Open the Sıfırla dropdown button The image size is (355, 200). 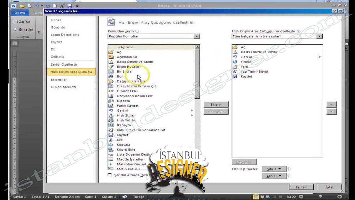[x=274, y=169]
